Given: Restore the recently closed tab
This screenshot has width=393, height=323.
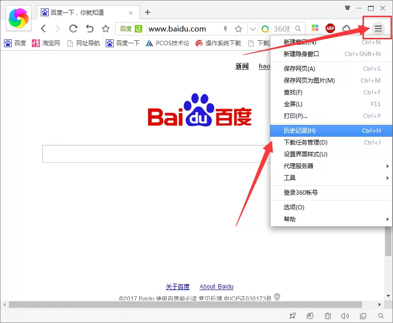Looking at the screenshot, I should 90,29.
